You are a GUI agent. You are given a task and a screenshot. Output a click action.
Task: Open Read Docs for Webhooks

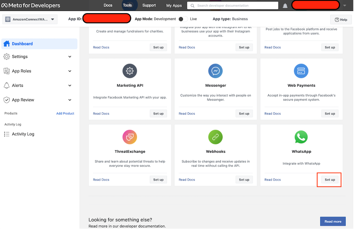187,180
